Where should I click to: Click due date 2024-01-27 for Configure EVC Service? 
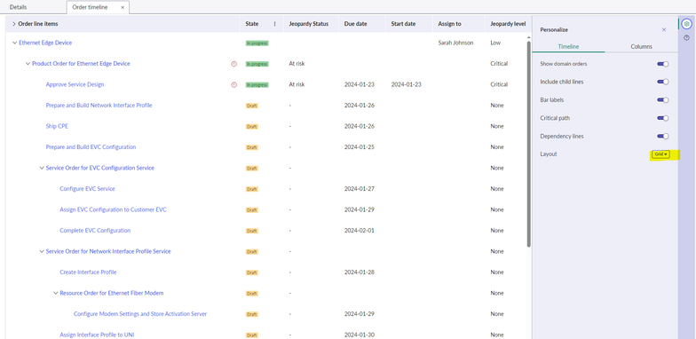359,188
